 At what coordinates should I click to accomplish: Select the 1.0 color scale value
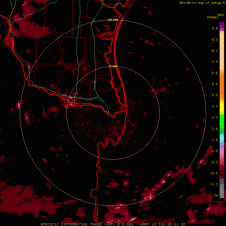point(215,151)
